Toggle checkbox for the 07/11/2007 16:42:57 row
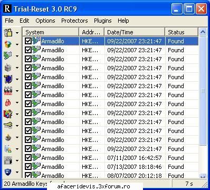Image resolution: width=210 pixels, height=190 pixels. 28,158
